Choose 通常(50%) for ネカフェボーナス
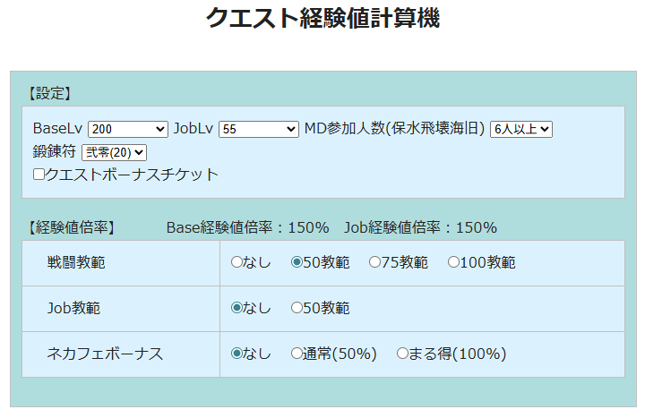 tap(297, 354)
